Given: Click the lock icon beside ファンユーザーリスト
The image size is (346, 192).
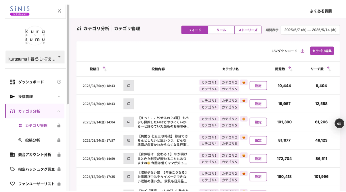Looking at the screenshot, I should tap(59, 184).
